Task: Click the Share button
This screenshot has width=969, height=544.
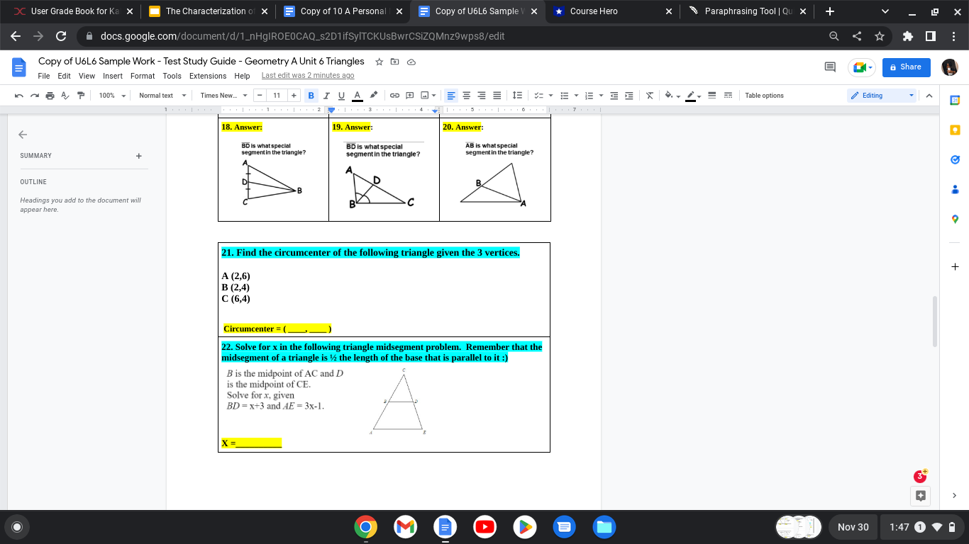Action: (x=906, y=67)
